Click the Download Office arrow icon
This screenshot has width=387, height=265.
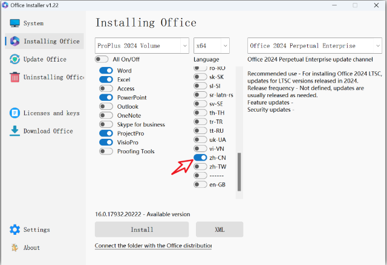click(15, 131)
